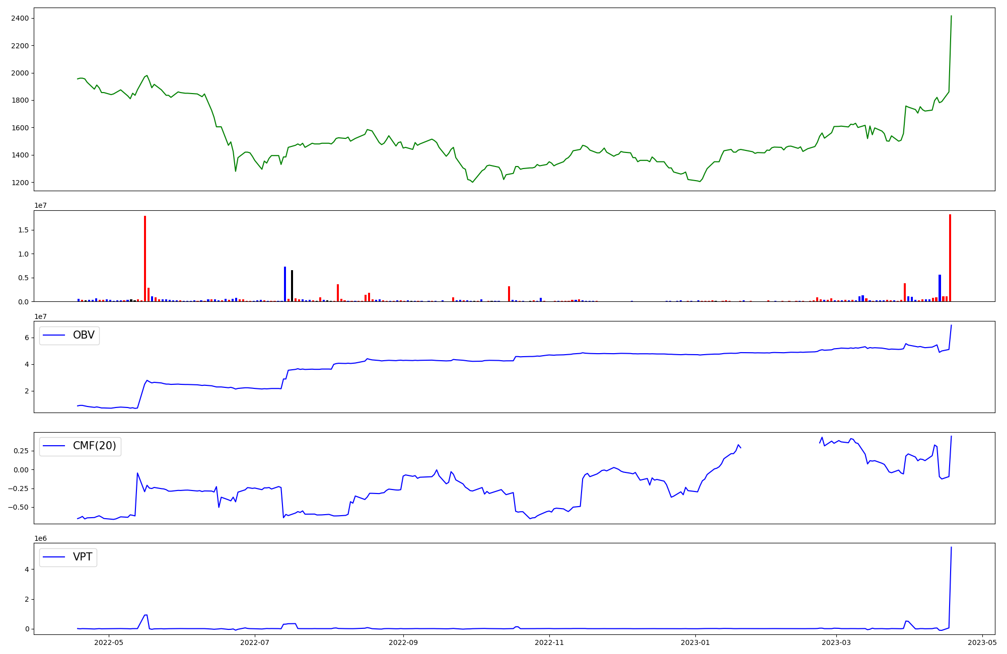Click the 1e6 scale label above VPT chart
The height and width of the screenshot is (654, 1007).
(x=41, y=538)
